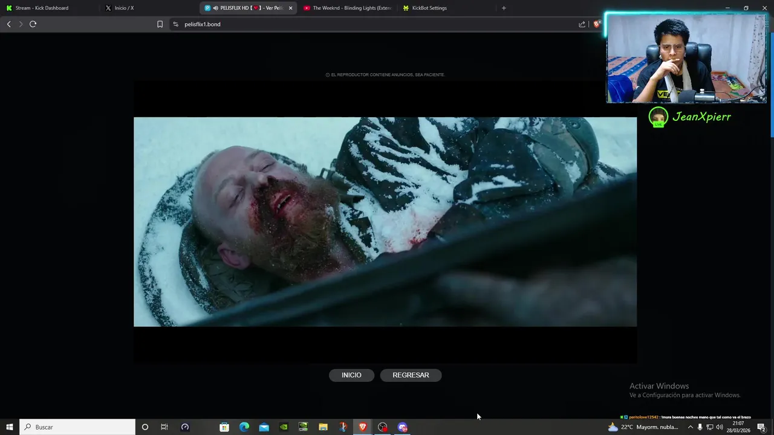Show hidden system tray icons
Image resolution: width=774 pixels, height=435 pixels.
690,427
